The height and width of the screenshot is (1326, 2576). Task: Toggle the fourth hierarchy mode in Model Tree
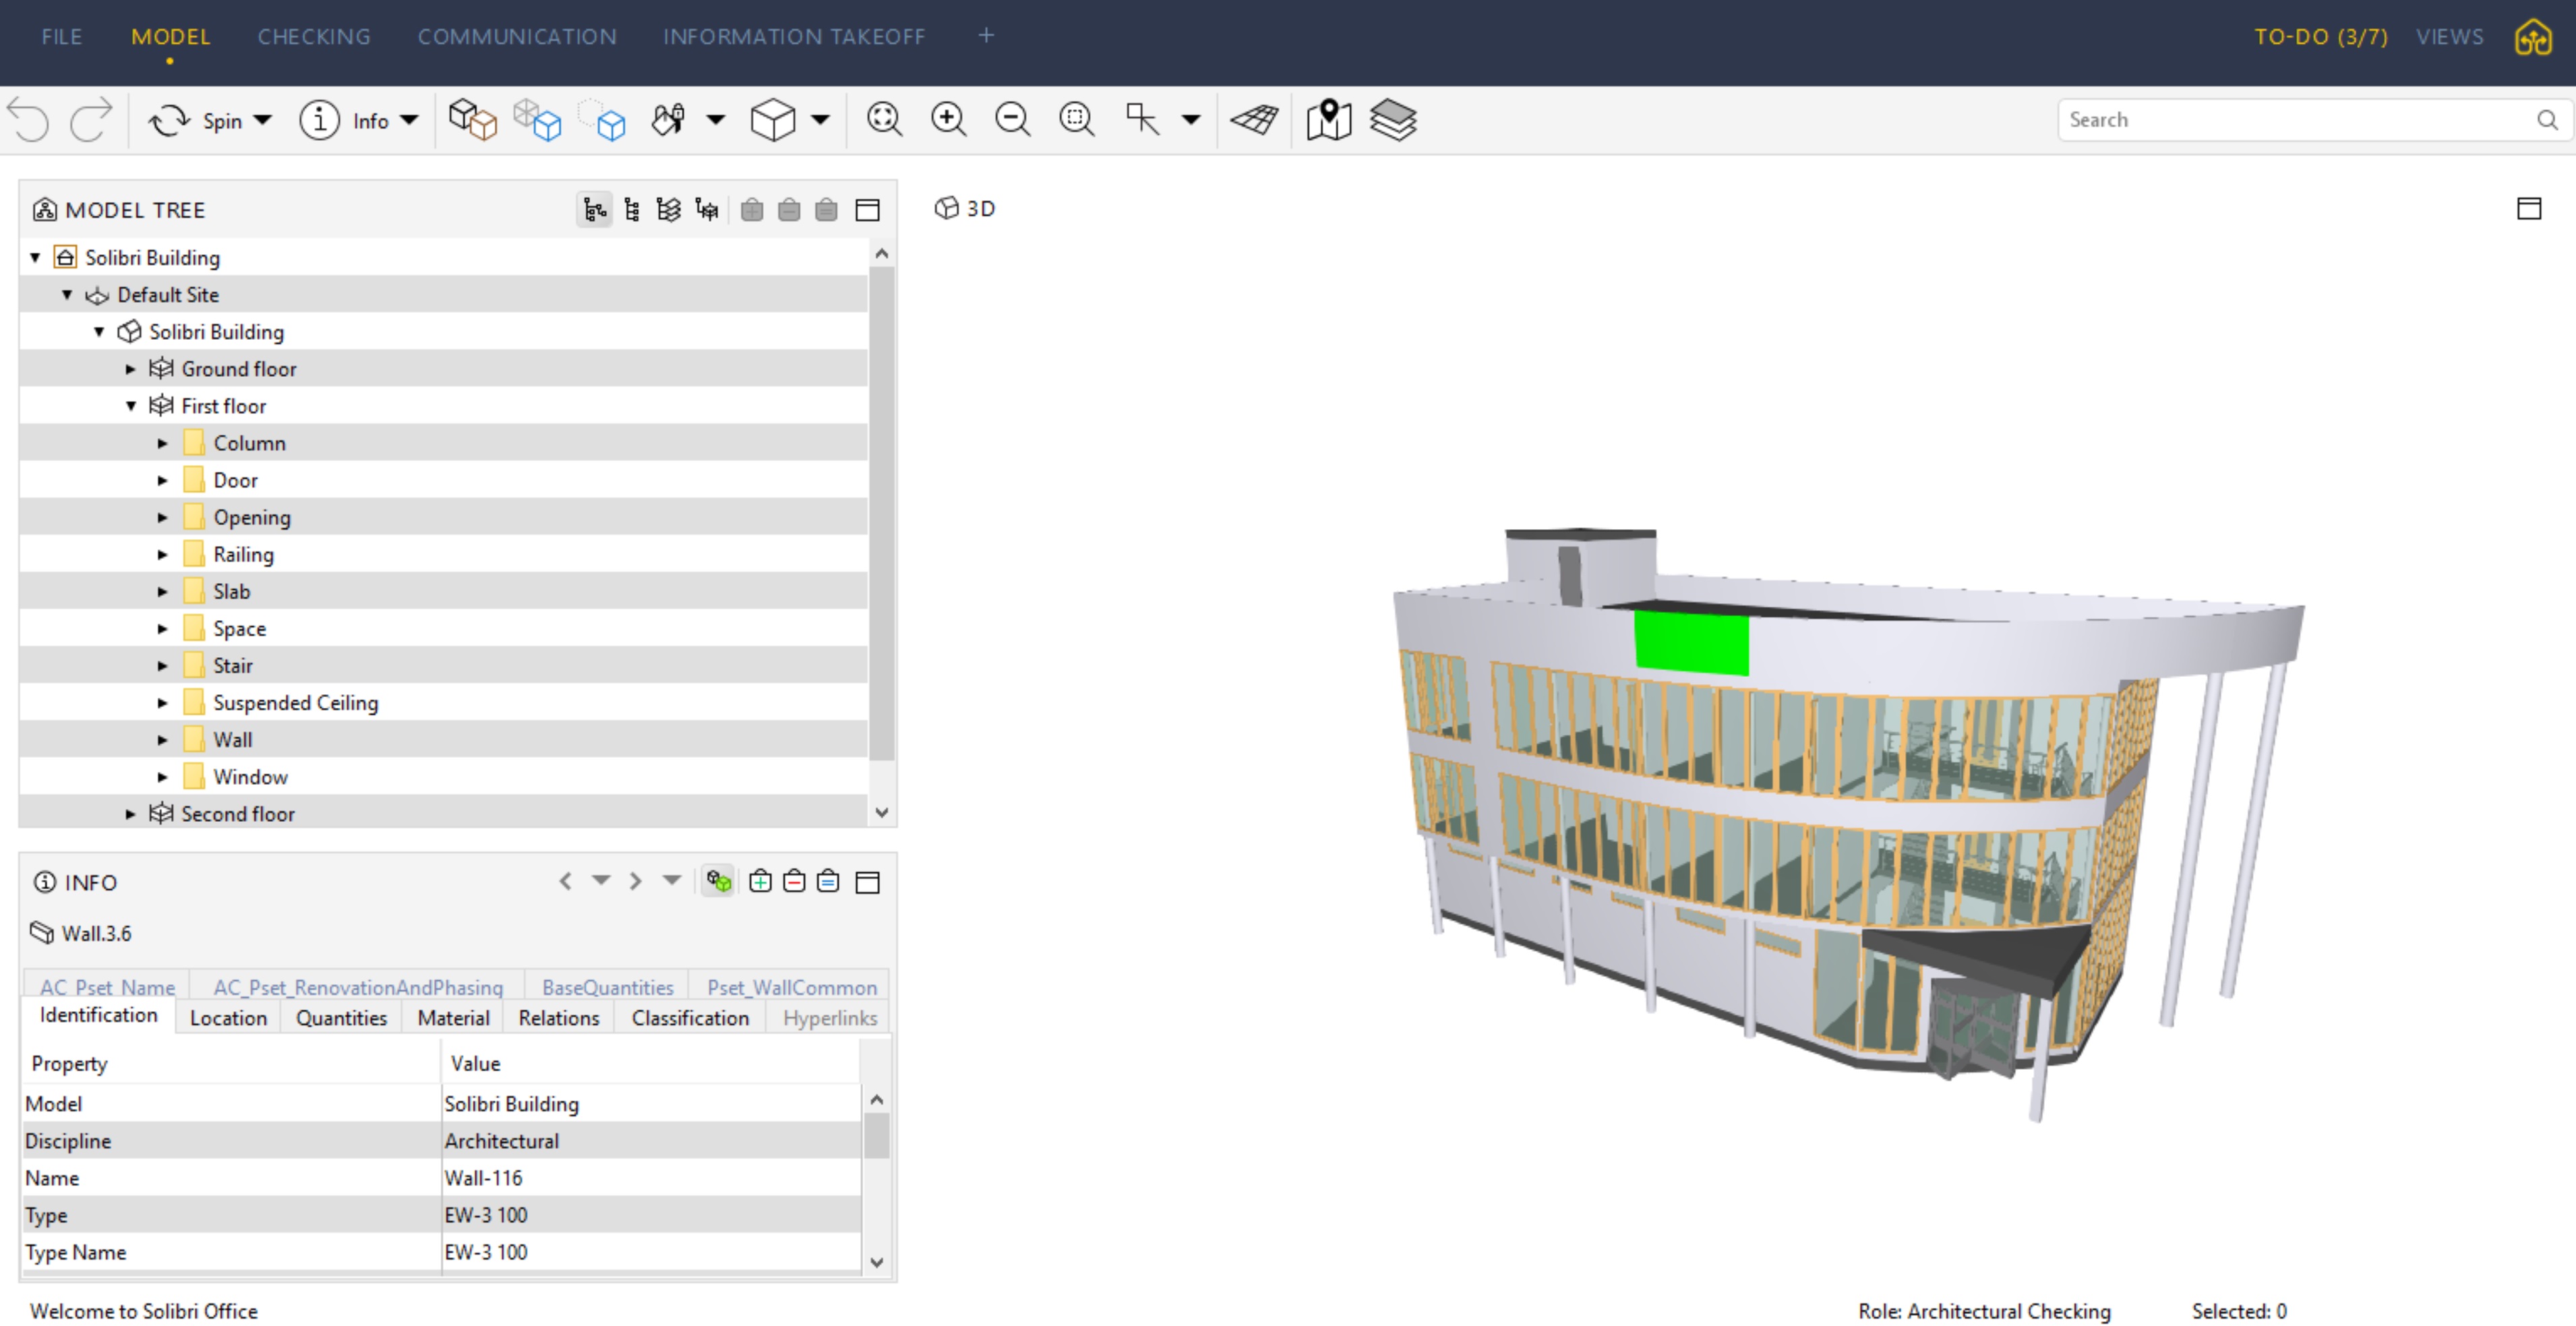tap(706, 210)
